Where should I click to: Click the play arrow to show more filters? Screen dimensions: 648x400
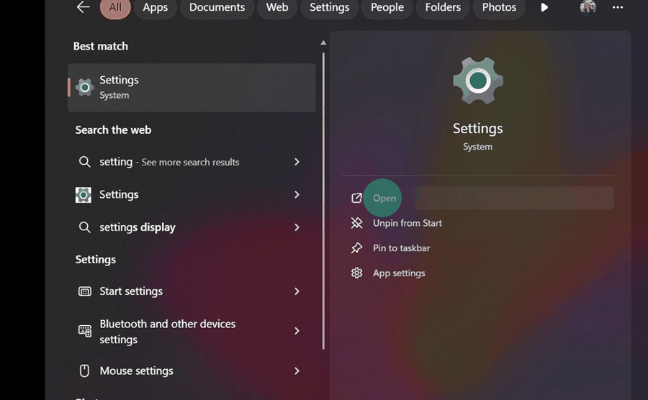tap(544, 7)
